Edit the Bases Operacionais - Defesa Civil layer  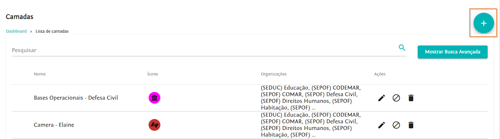point(382,98)
